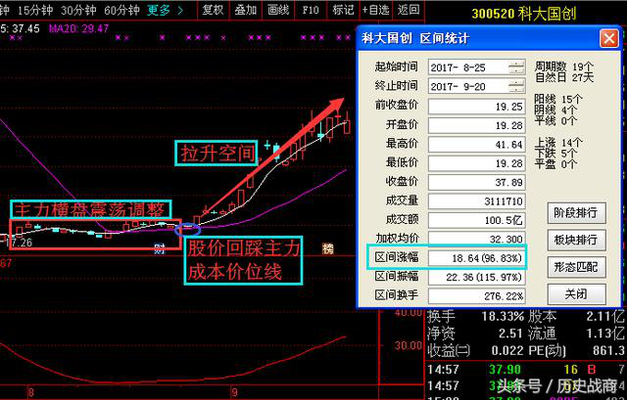Image resolution: width=627 pixels, height=400 pixels.
Task: Click the 收盘价 value 37.89
Action: tap(477, 183)
